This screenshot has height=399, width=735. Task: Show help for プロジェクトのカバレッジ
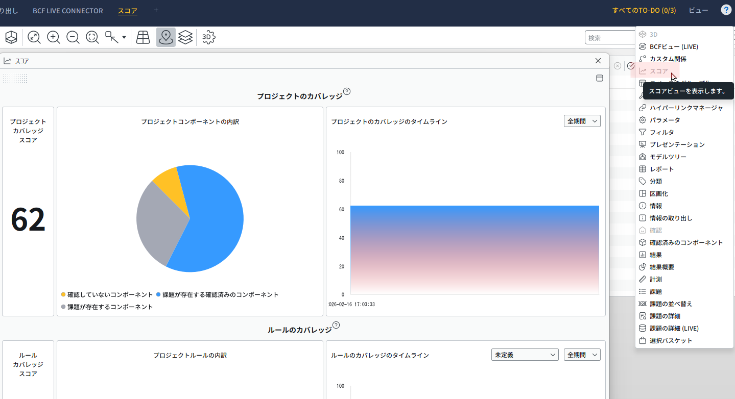coord(347,91)
